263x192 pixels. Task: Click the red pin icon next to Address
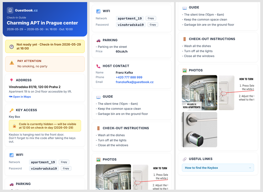12,80
